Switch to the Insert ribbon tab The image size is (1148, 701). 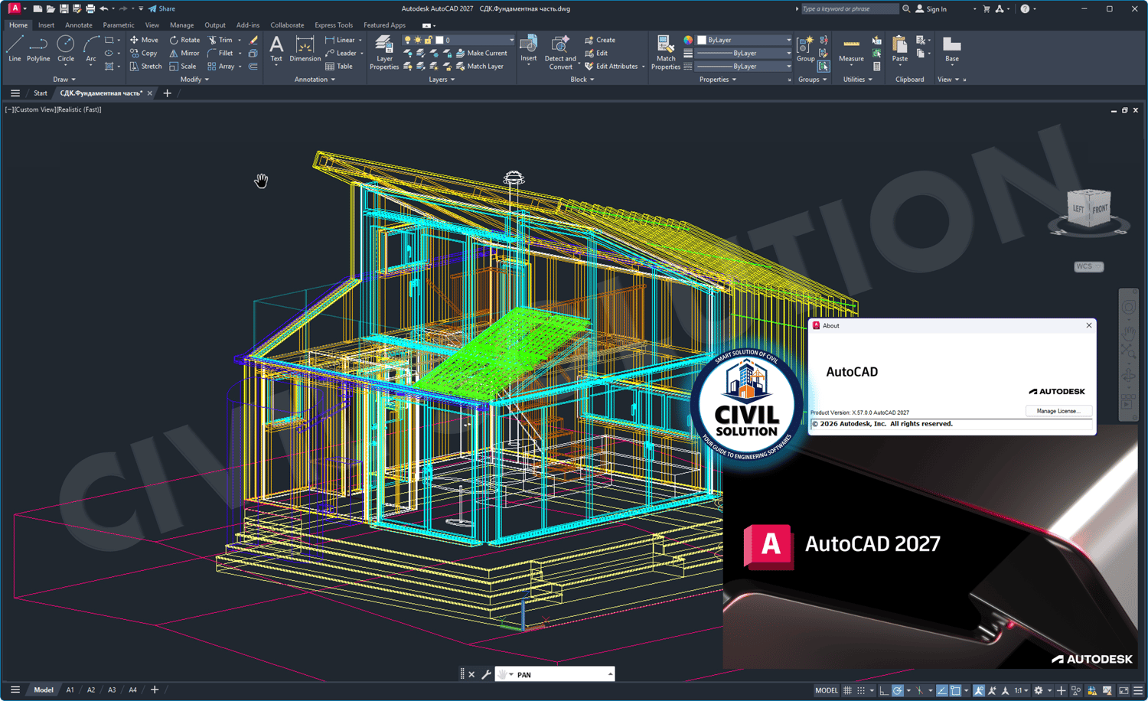(46, 25)
